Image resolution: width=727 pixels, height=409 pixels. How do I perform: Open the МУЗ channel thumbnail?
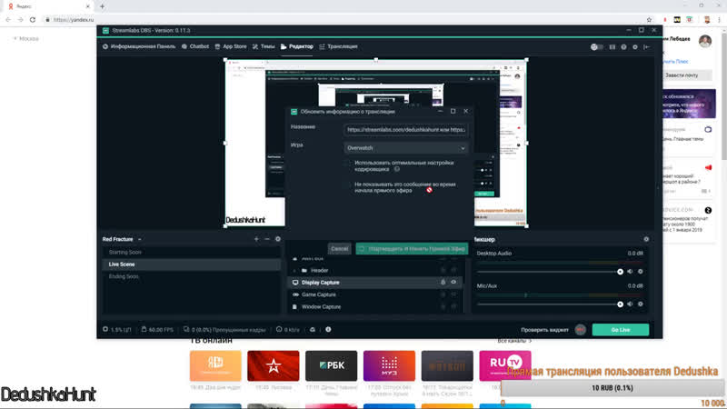pyautogui.click(x=389, y=366)
